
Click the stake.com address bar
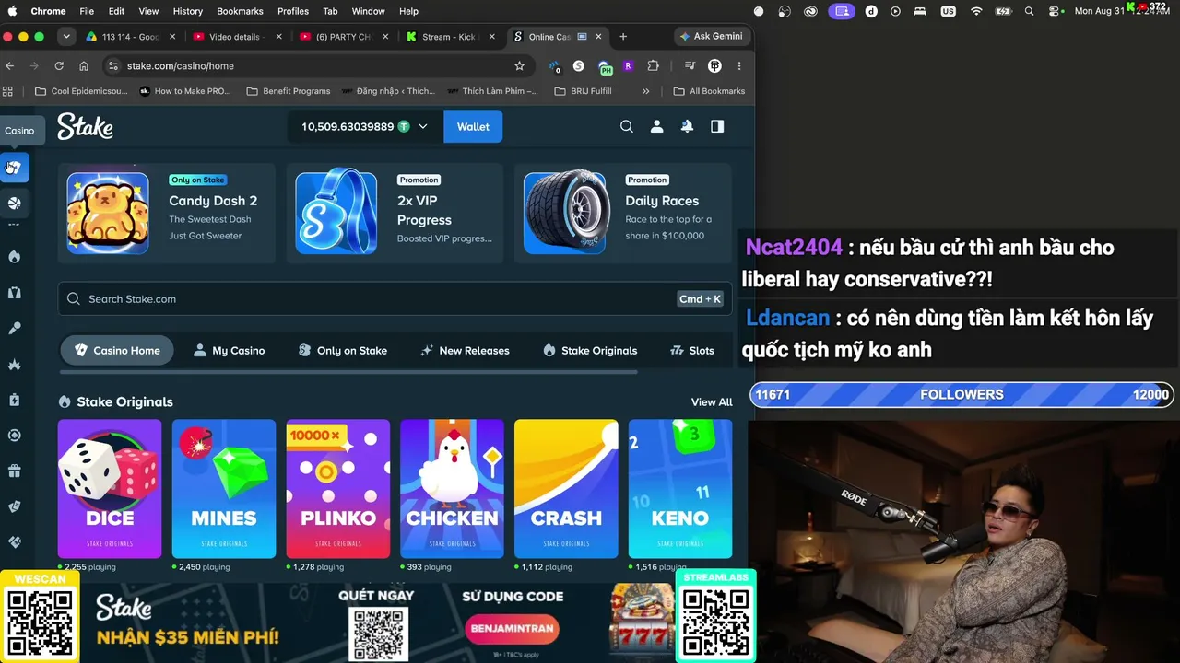point(318,65)
